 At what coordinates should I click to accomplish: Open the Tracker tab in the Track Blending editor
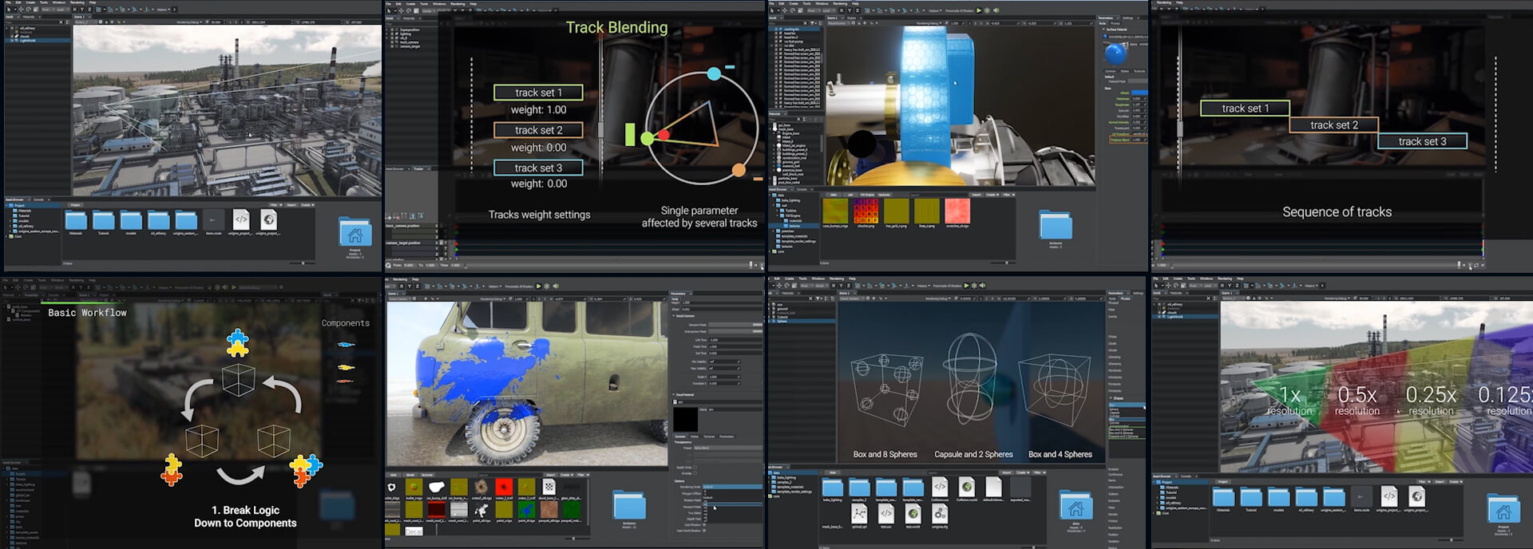(418, 168)
